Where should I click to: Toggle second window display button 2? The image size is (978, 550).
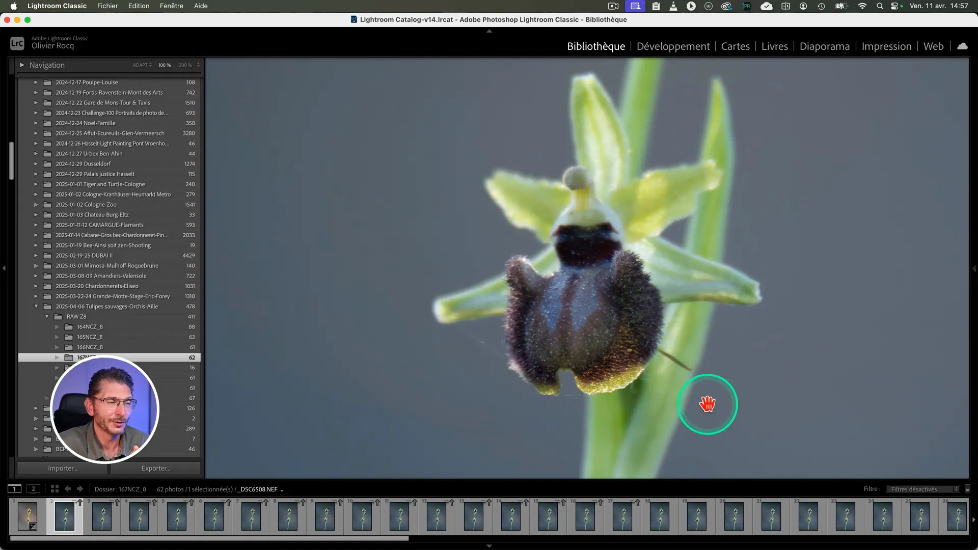coord(33,489)
